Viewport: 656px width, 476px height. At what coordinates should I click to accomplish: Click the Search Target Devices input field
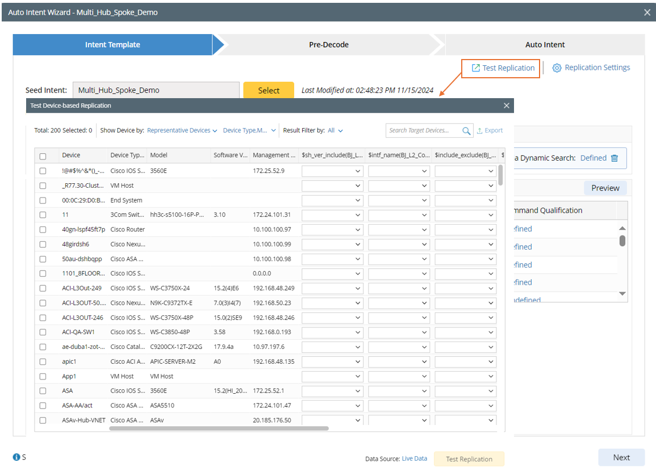(423, 130)
